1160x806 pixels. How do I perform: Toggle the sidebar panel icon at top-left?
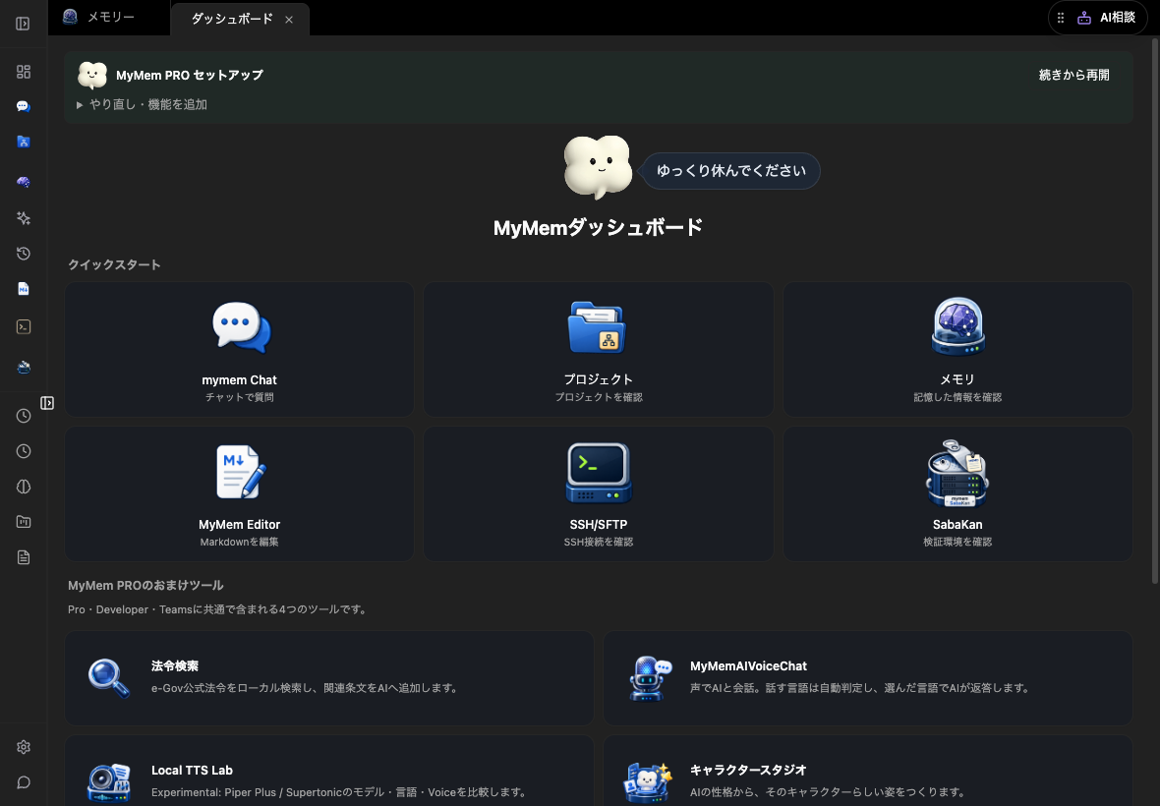point(23,24)
